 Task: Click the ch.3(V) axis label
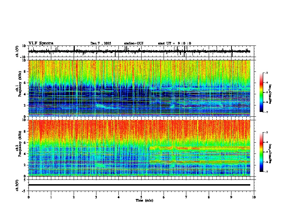[x=17, y=185]
